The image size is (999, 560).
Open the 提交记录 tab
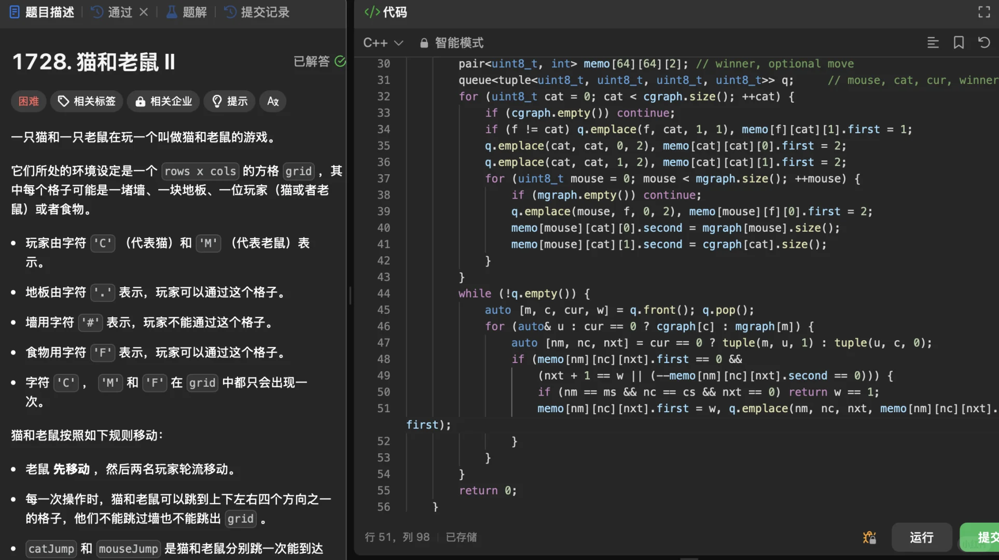point(257,12)
